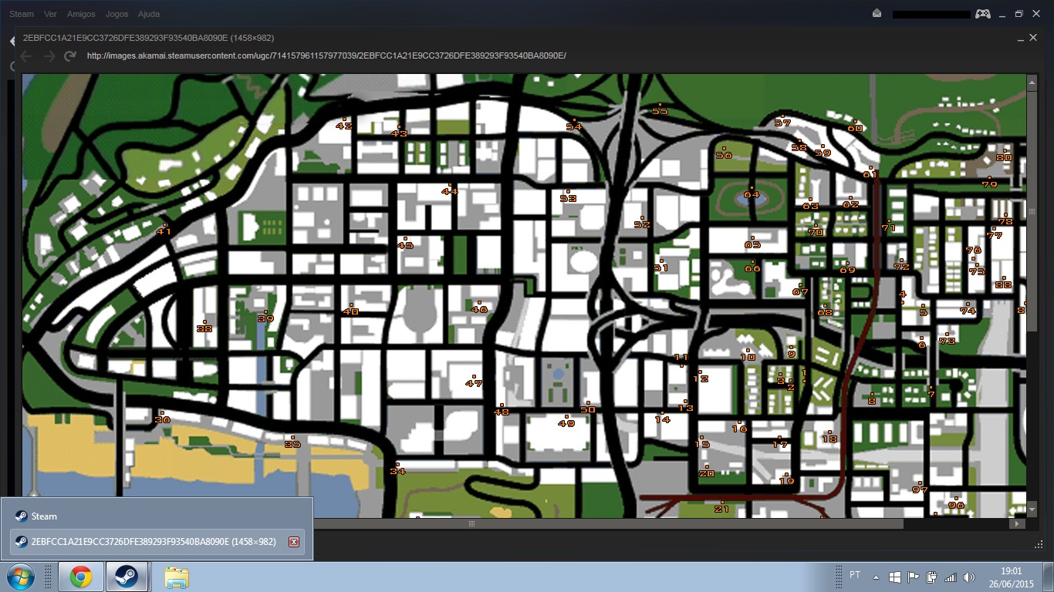Open the Steam inbox envelope icon
This screenshot has height=592, width=1054.
click(x=877, y=13)
